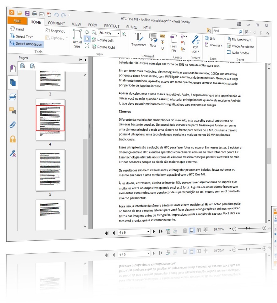Switch to the SHARE tab

pos(131,27)
